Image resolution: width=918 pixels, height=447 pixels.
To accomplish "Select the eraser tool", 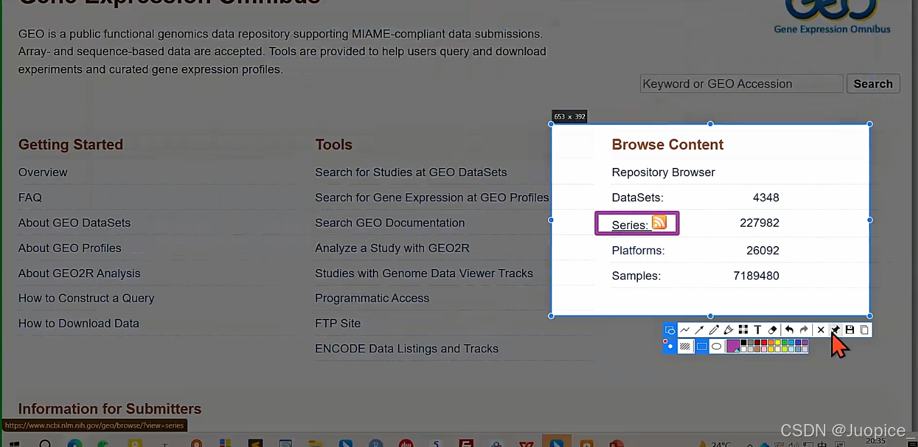I will tap(772, 330).
